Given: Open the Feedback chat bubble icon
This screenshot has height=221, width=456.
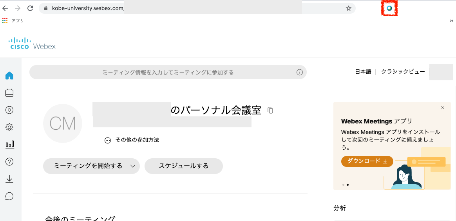Looking at the screenshot, I should point(9,196).
